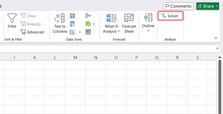Select column M header

75,58
